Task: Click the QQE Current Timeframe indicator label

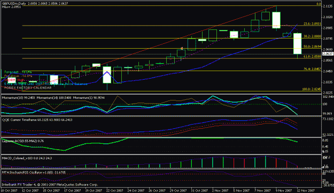Action: click(x=37, y=120)
